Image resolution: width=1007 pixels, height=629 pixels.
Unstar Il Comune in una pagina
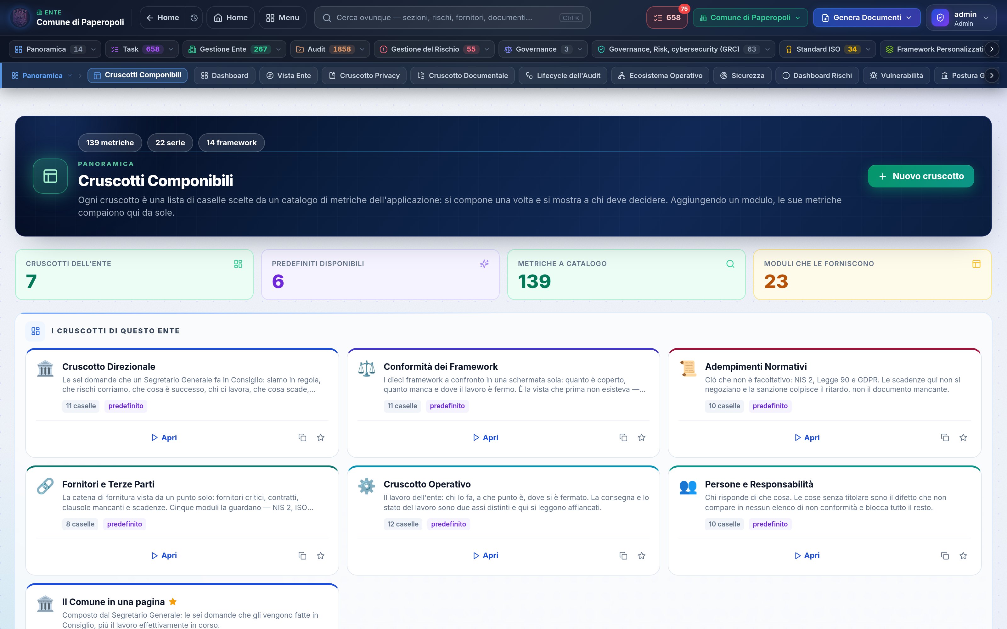point(173,602)
